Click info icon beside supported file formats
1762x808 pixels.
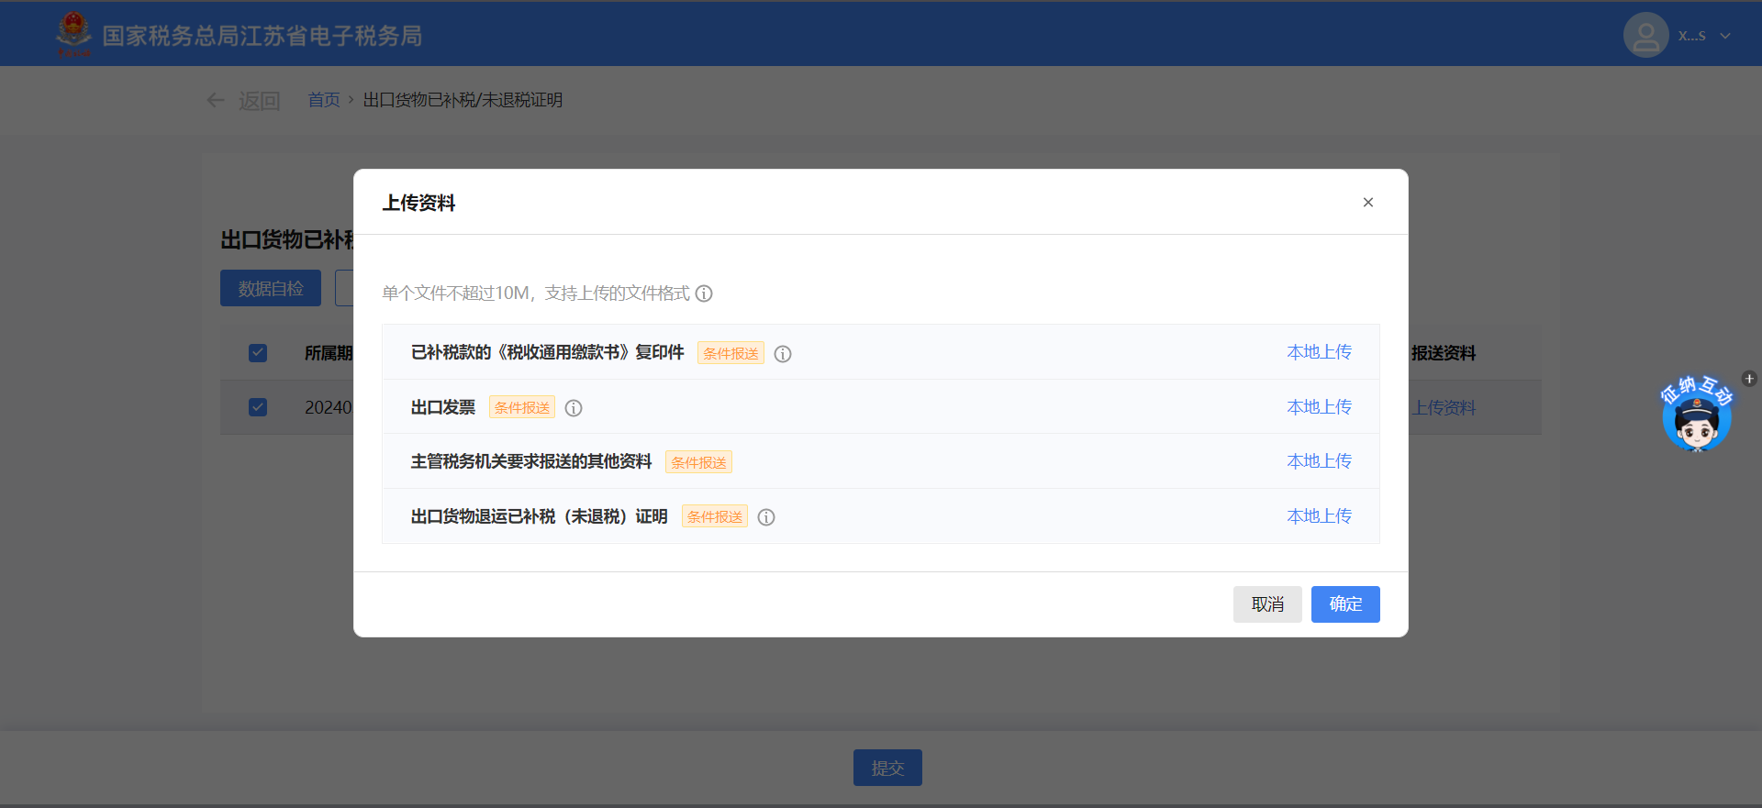(704, 293)
